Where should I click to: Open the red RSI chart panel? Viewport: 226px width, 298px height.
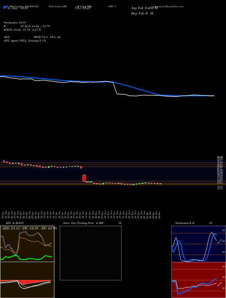pyautogui.click(x=198, y=280)
